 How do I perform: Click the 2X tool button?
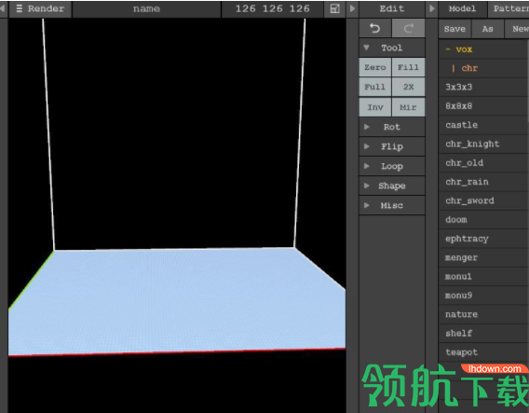coord(408,87)
